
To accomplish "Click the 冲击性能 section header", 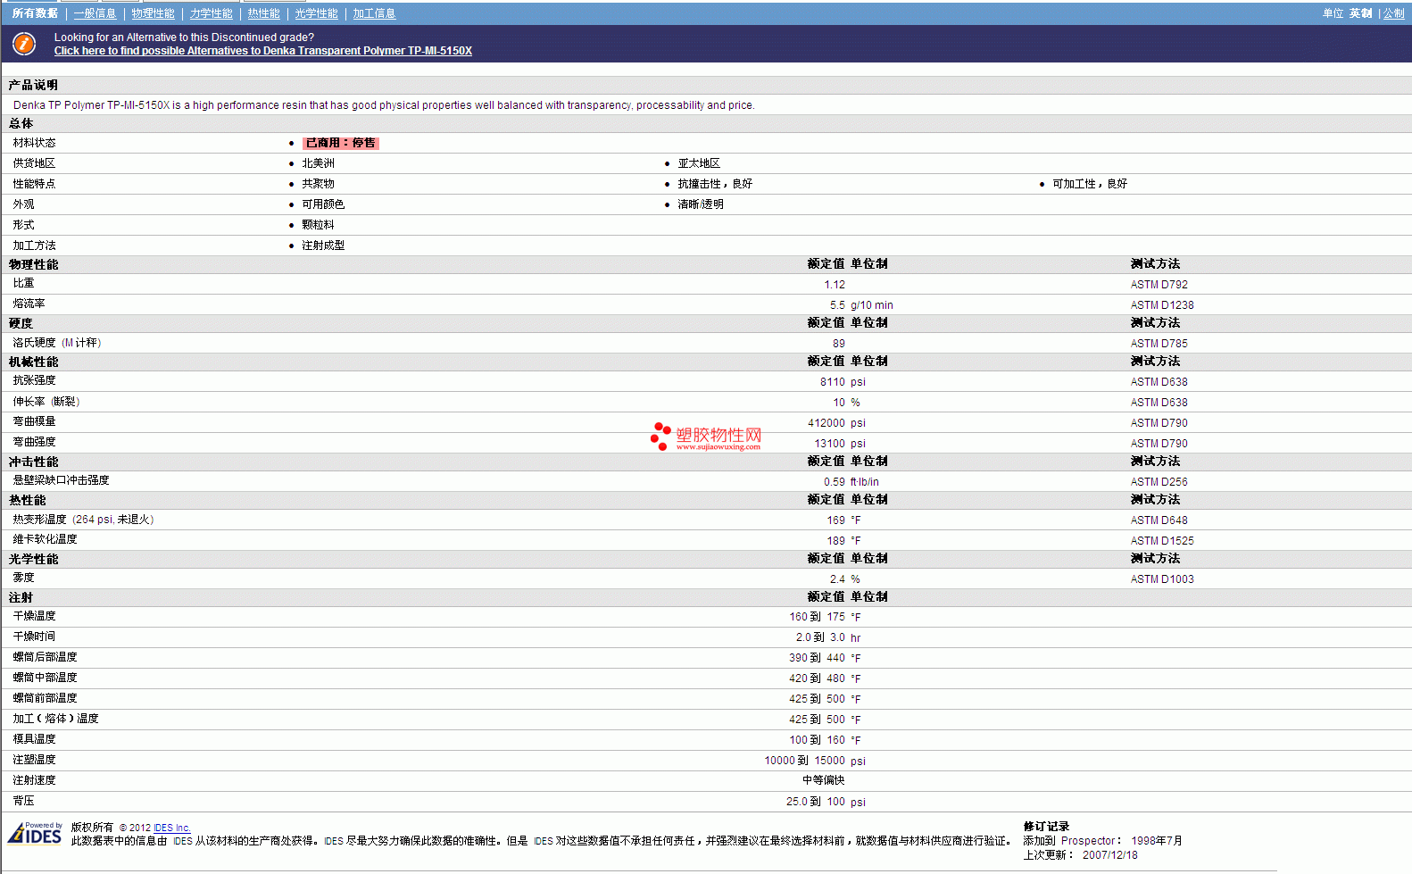I will [x=33, y=462].
